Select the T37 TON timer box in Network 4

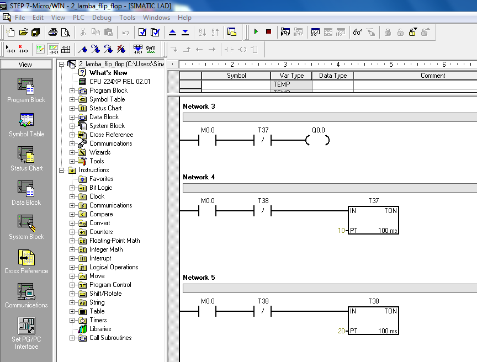tap(373, 220)
